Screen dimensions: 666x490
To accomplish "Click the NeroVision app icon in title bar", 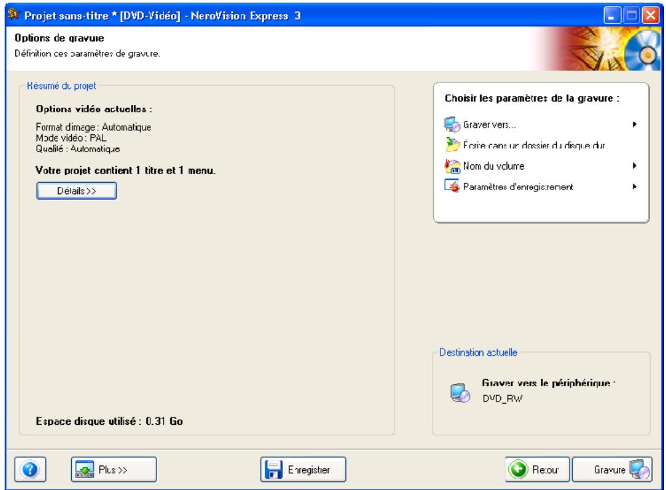I will point(14,15).
